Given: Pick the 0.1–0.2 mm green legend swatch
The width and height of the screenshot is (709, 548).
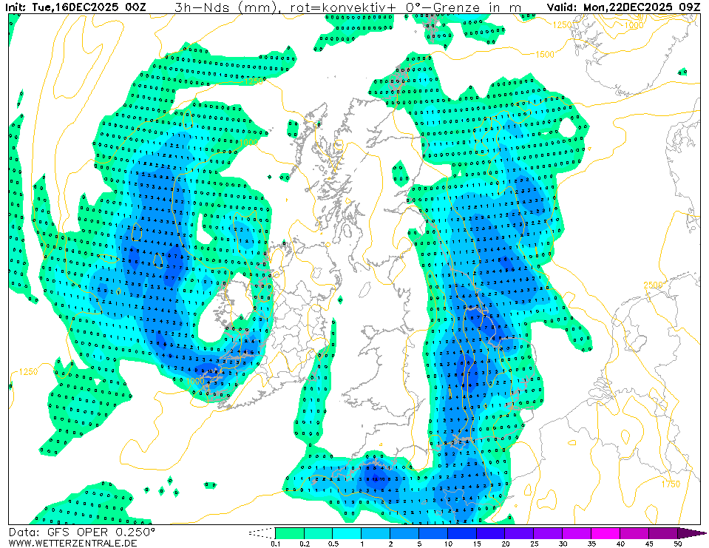Looking at the screenshot, I should coord(289,532).
